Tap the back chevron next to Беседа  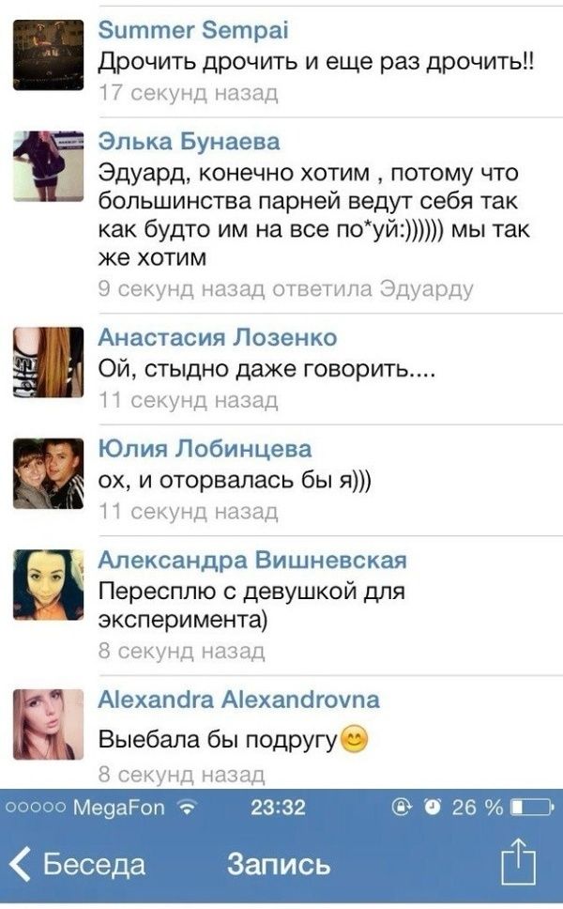pyautogui.click(x=21, y=864)
